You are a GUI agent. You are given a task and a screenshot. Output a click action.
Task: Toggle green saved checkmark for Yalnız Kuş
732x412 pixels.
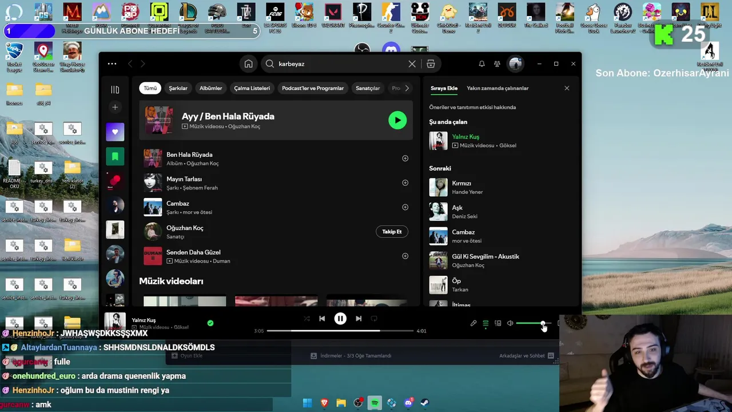[x=210, y=323]
